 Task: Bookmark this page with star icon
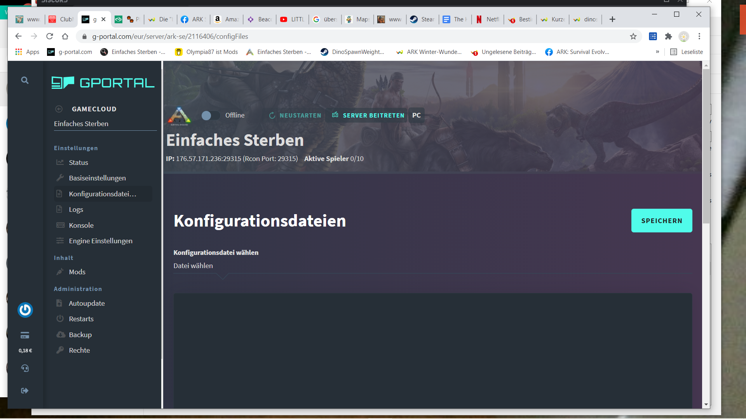(x=633, y=36)
